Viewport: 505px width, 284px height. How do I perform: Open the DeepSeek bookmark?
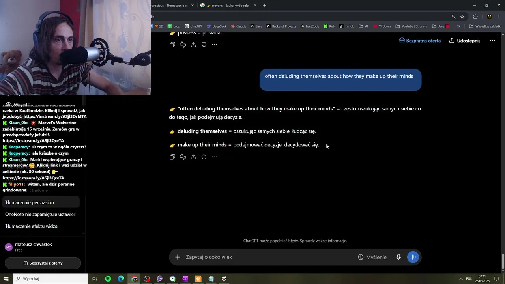[217, 26]
